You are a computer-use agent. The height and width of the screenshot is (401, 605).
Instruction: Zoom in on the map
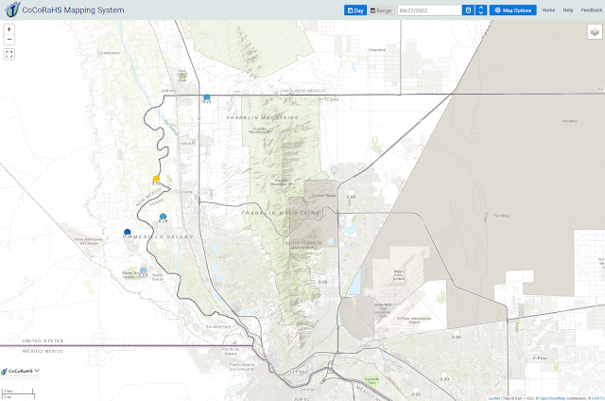click(9, 29)
